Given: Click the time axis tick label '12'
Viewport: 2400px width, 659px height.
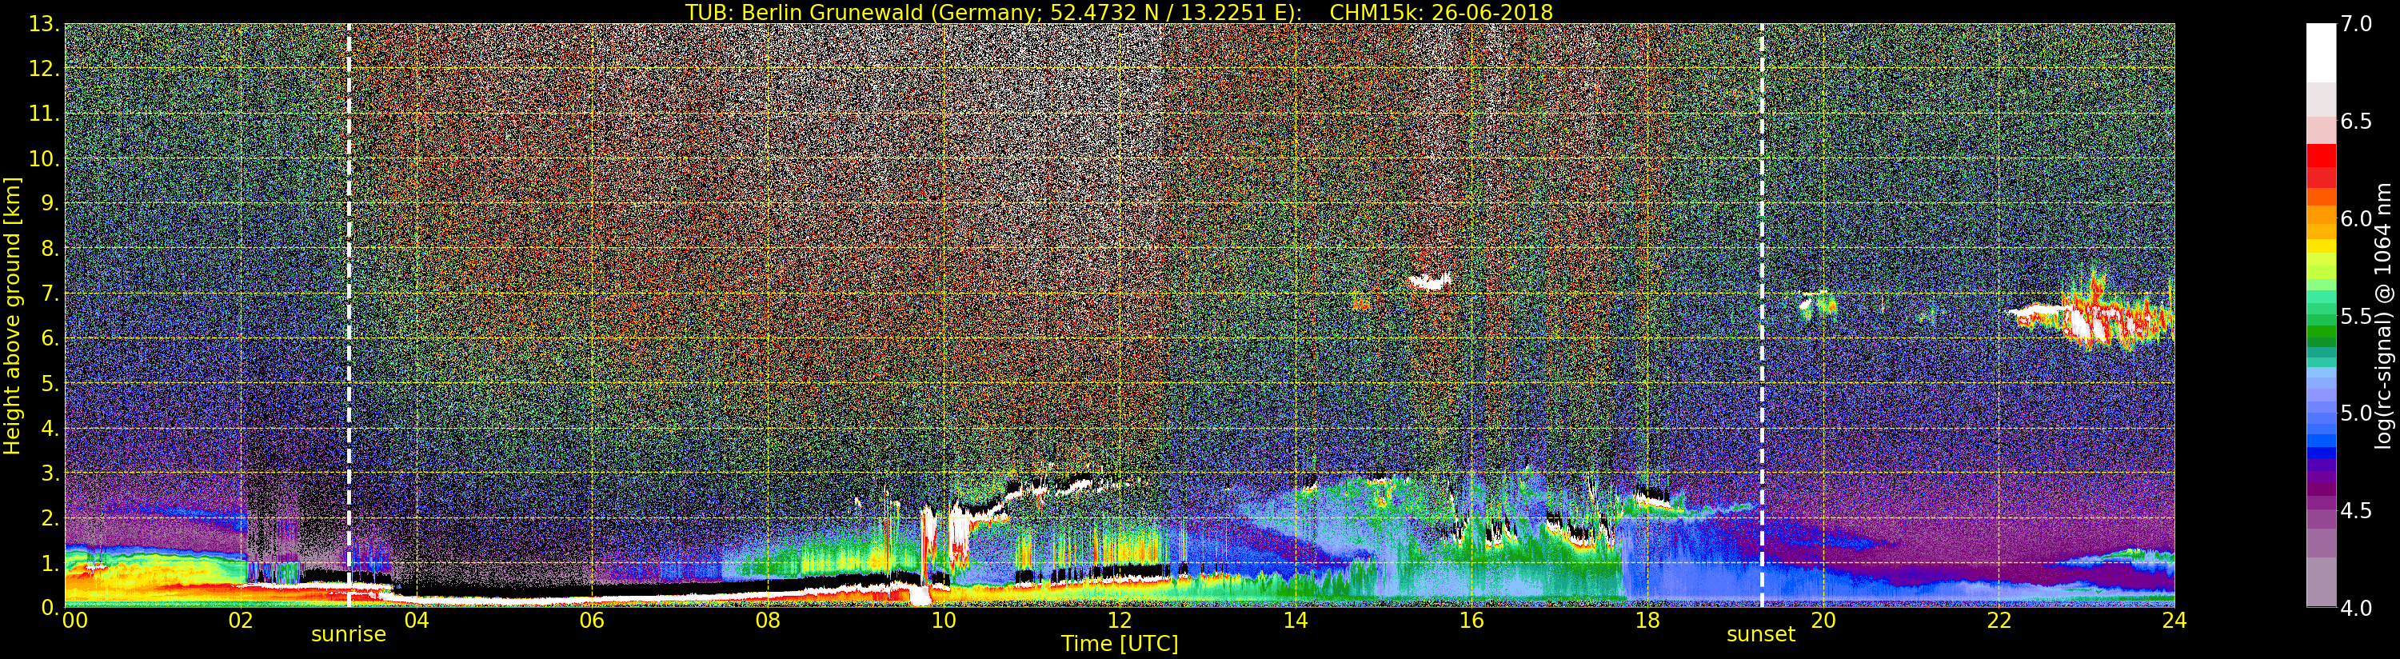Looking at the screenshot, I should point(1120,621).
